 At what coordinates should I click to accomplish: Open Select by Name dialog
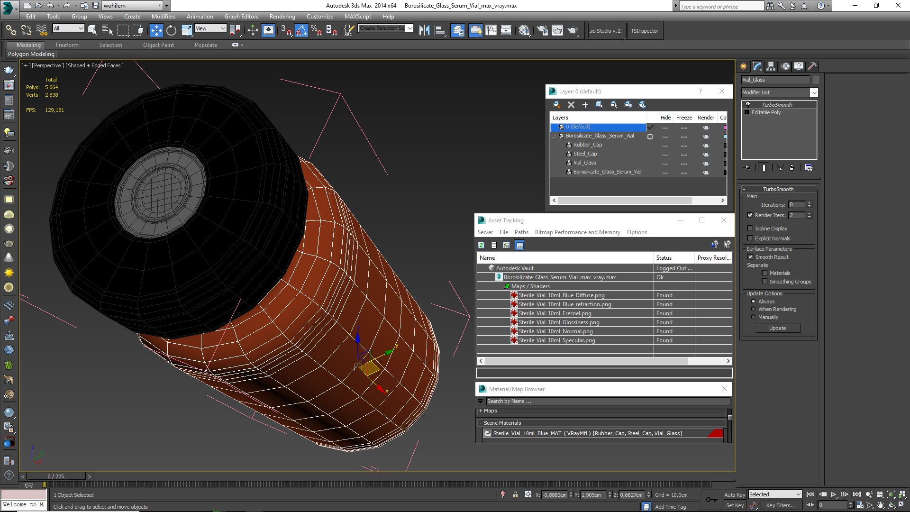108,30
